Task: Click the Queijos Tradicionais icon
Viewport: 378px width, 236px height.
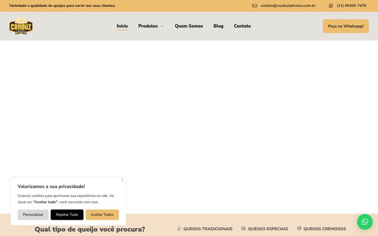Action: (179, 228)
